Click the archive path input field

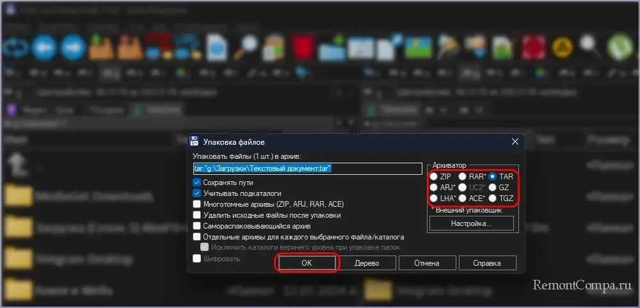307,169
